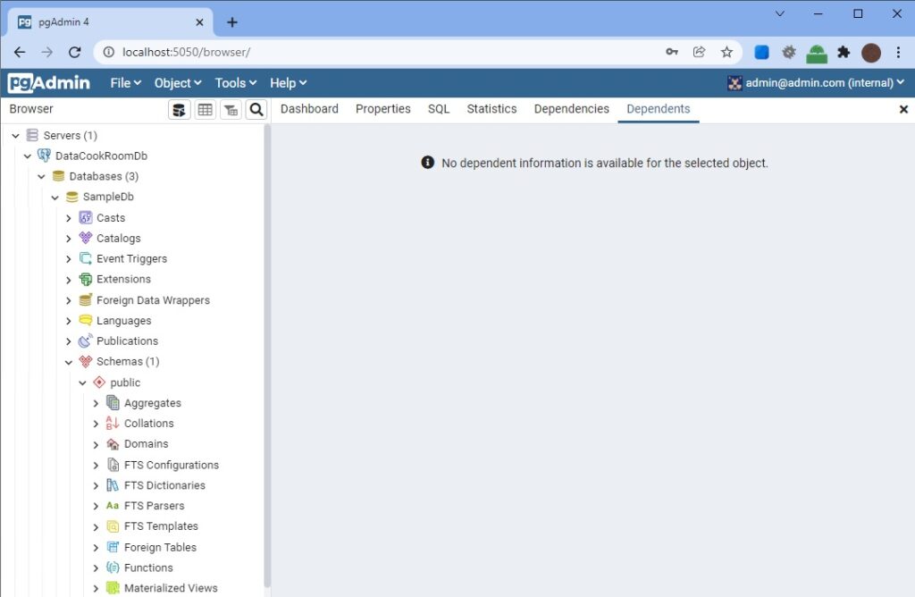This screenshot has width=915, height=597.
Task: Click the FTS Parsers Aa icon
Action: click(x=113, y=505)
